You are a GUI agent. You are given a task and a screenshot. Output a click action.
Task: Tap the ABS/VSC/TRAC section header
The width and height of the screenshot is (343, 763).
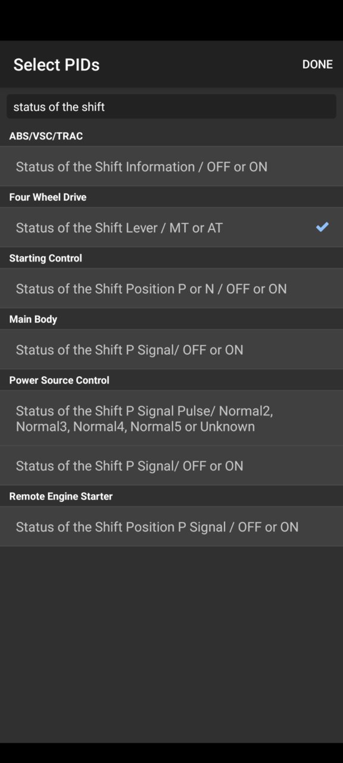[x=46, y=136]
